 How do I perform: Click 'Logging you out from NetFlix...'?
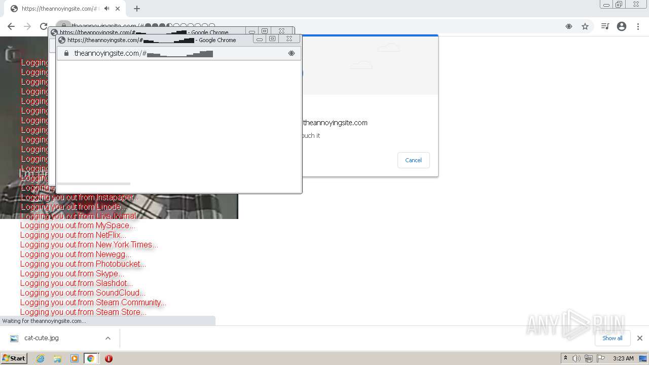[73, 235]
